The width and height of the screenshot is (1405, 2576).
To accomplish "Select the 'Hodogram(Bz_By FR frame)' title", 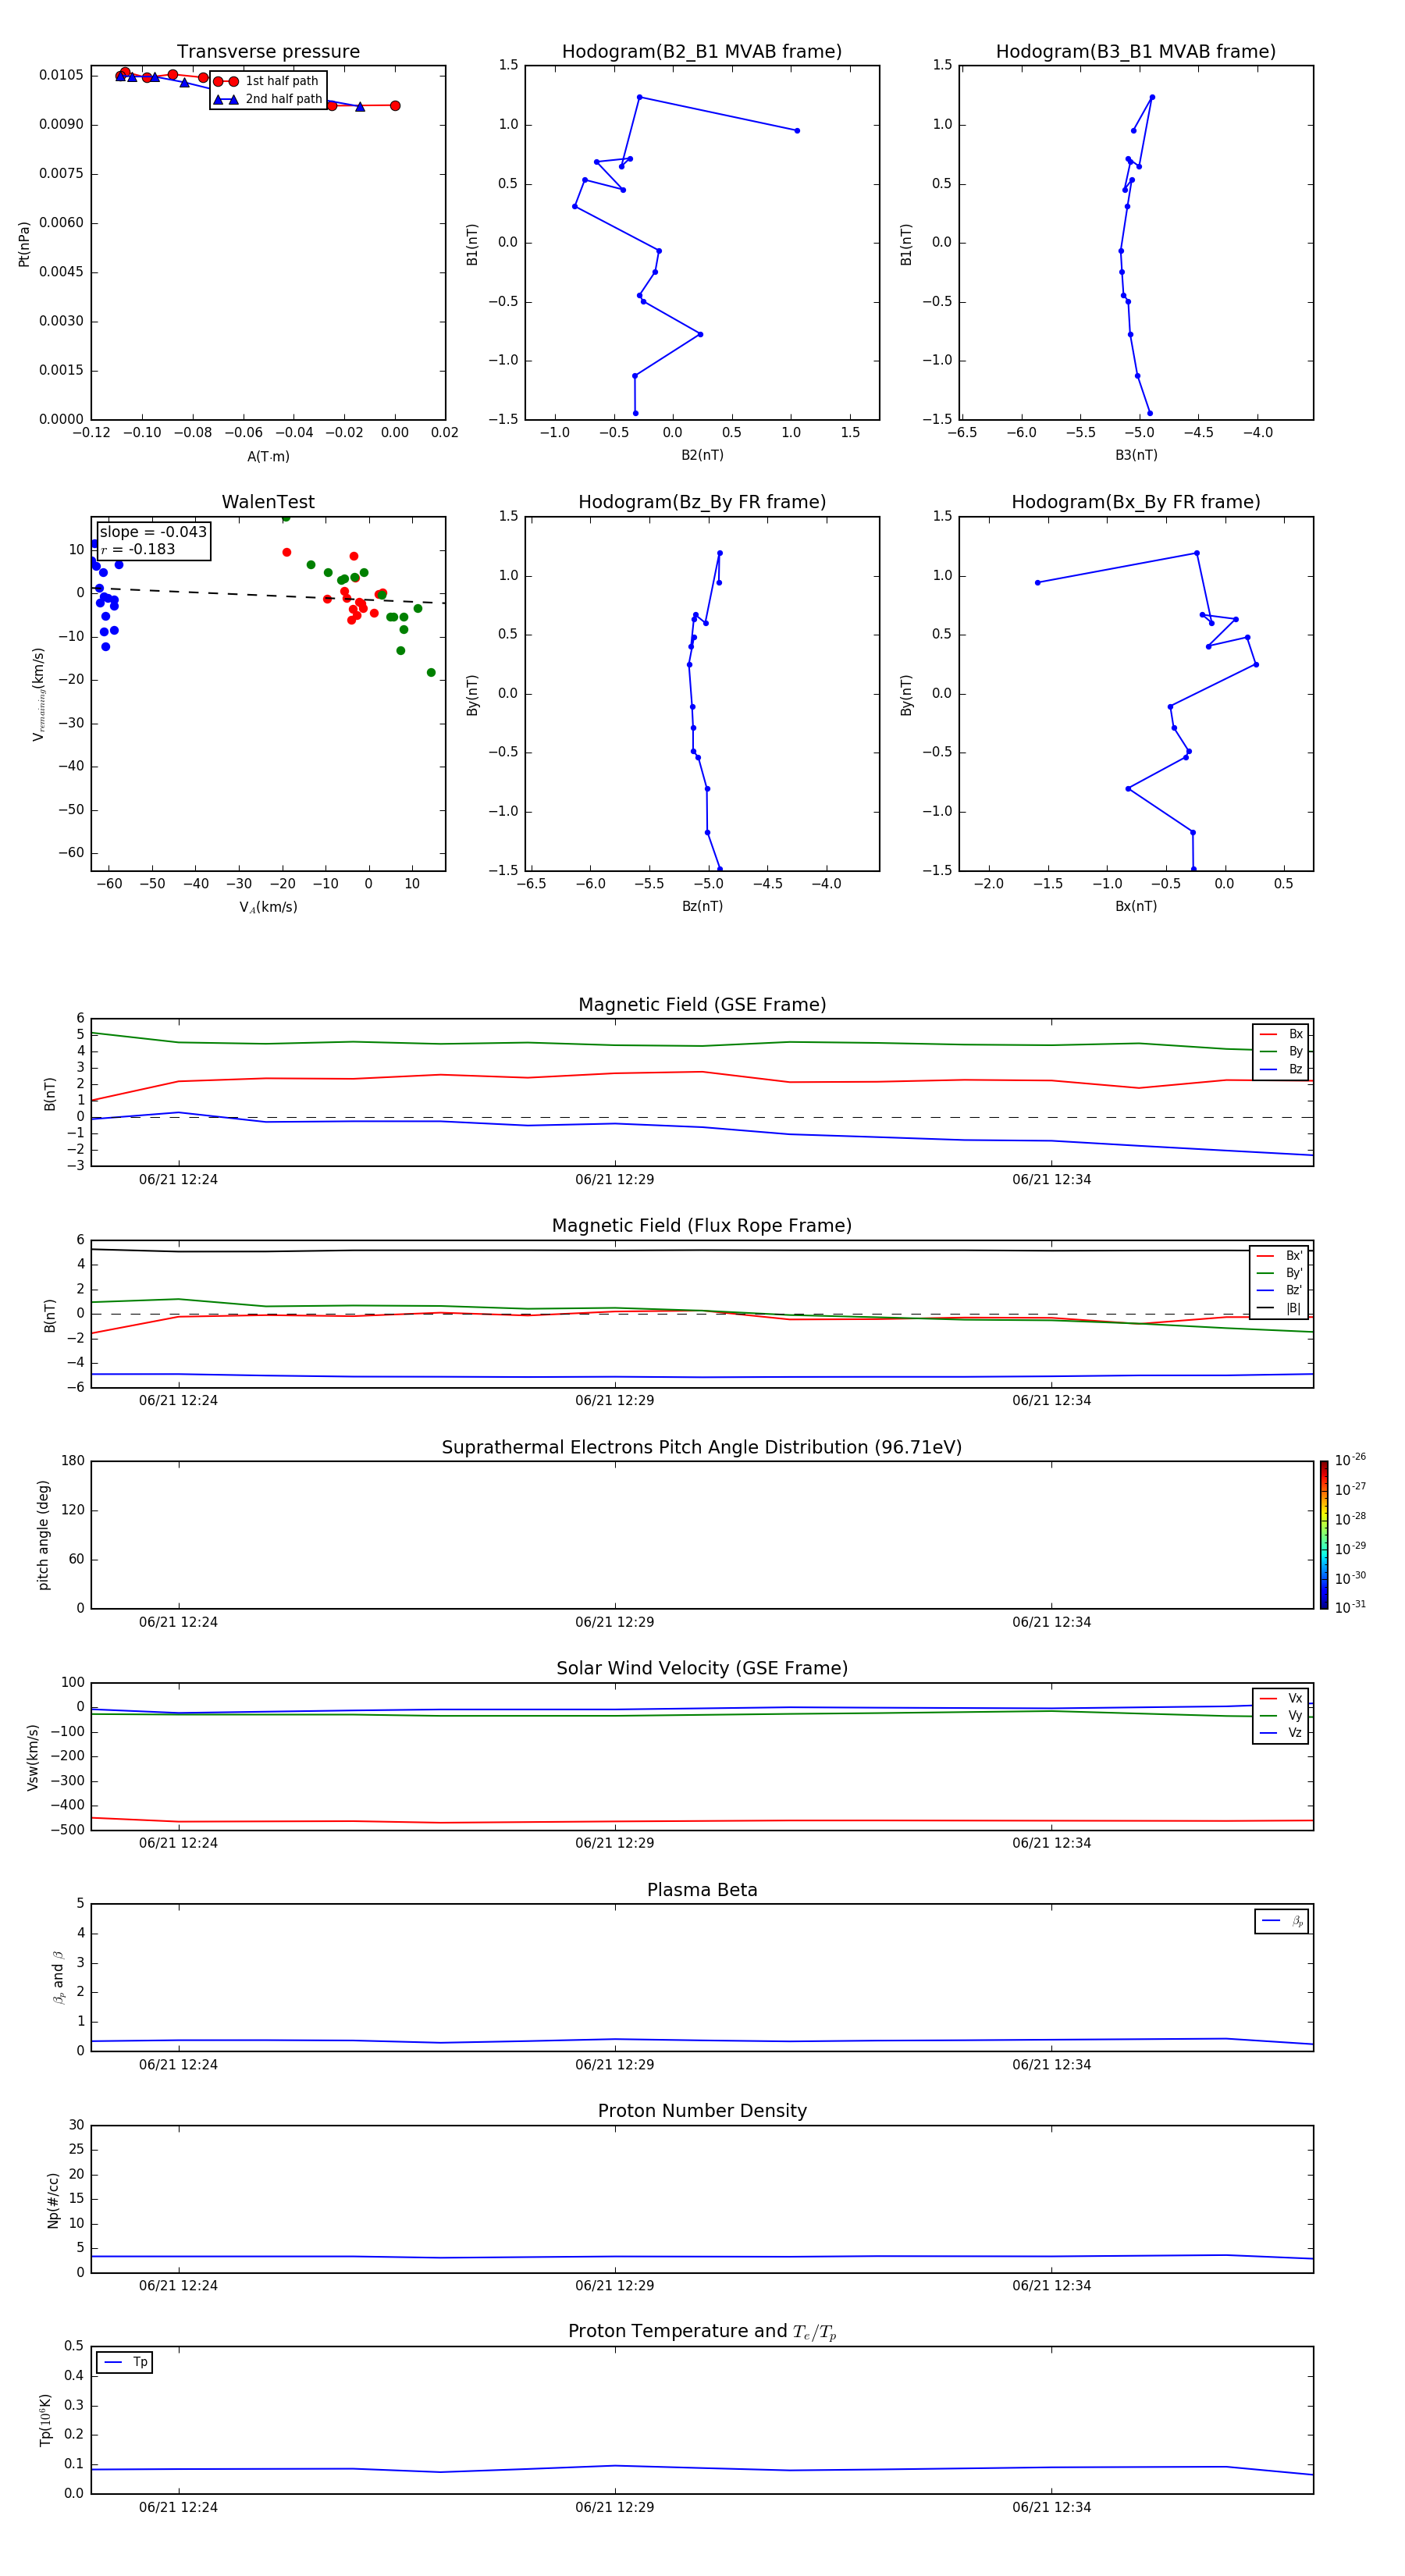I will click(x=702, y=502).
